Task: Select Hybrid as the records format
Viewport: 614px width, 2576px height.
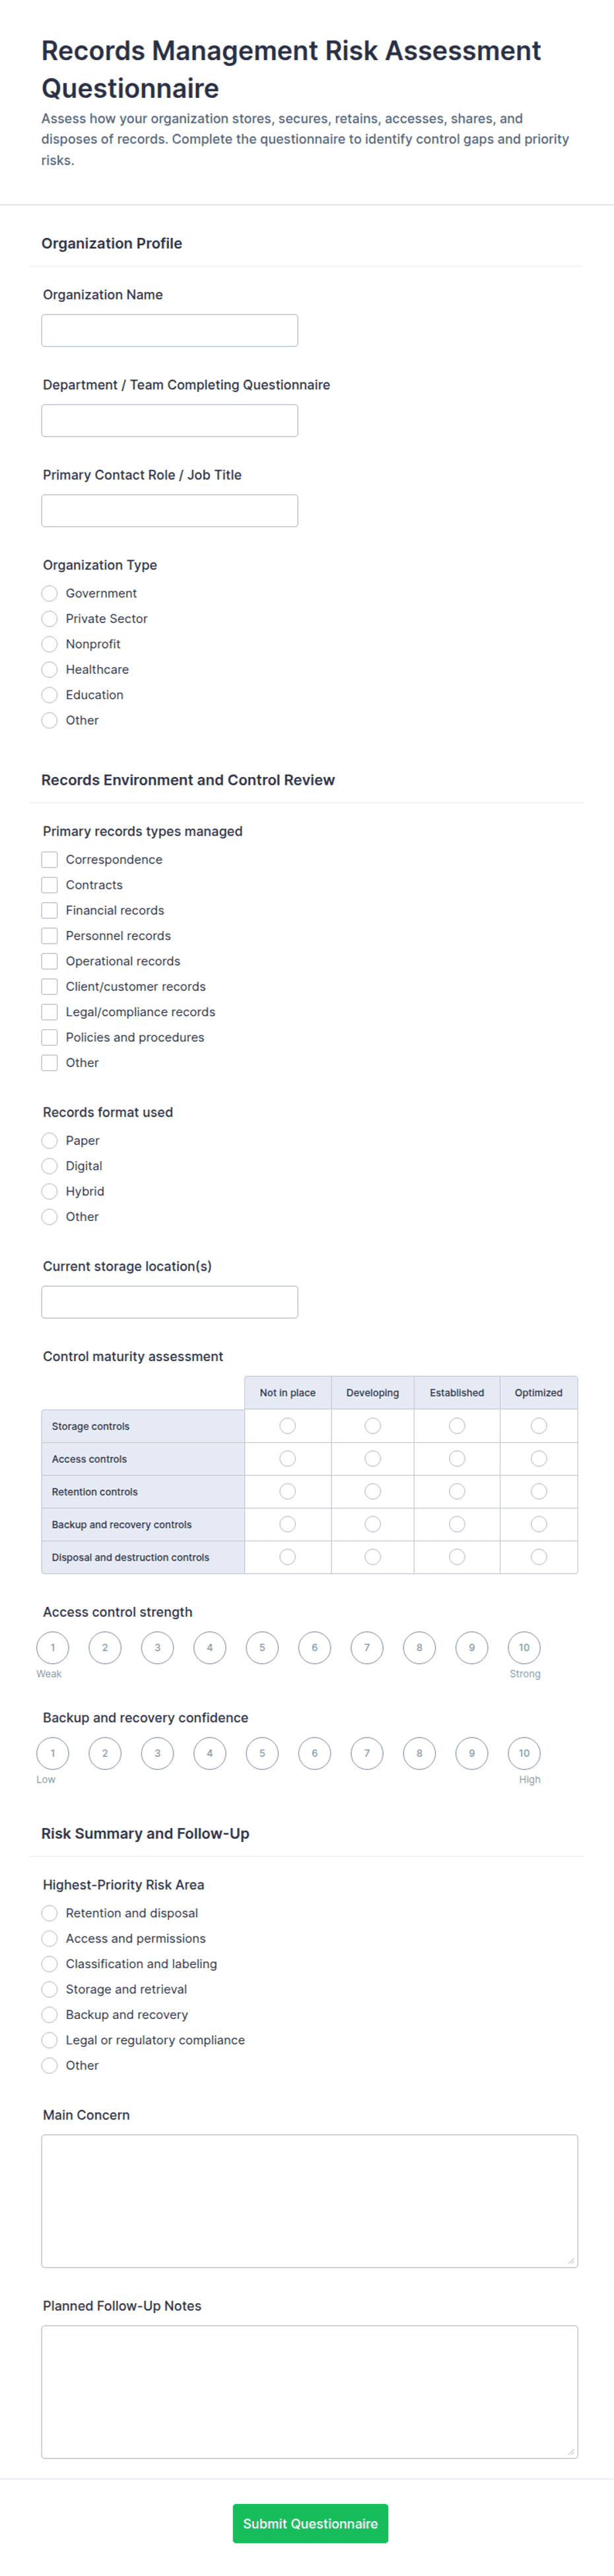Action: (x=49, y=1191)
